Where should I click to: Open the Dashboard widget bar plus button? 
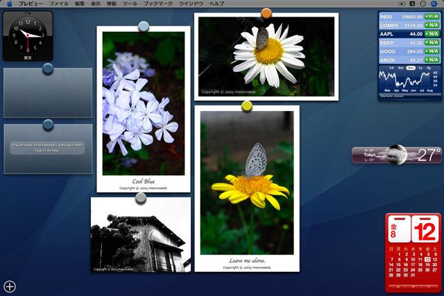pyautogui.click(x=10, y=286)
